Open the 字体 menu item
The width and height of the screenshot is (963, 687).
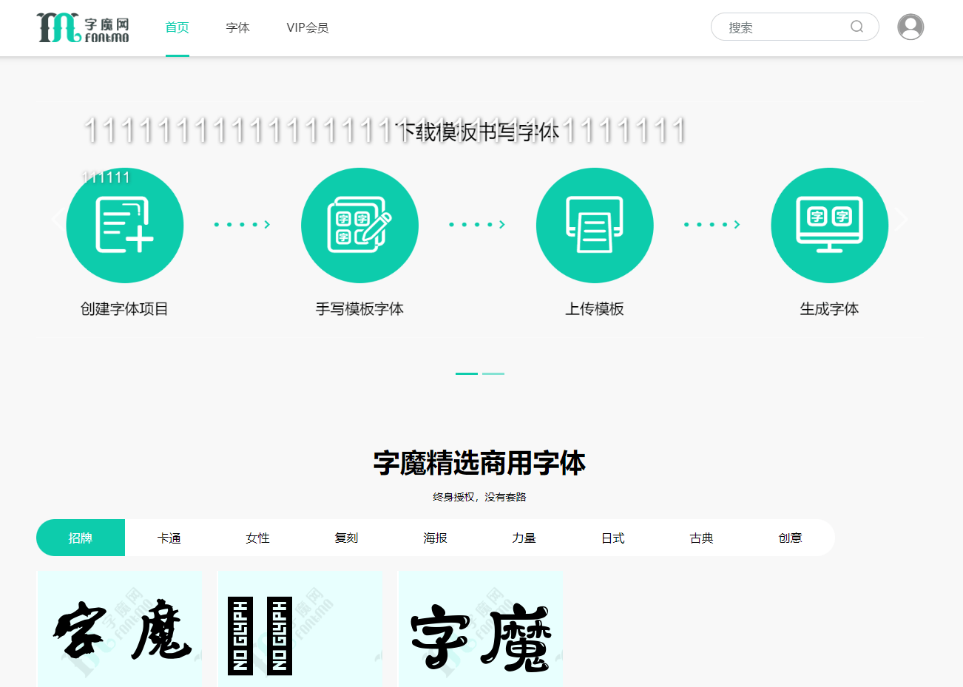coord(237,27)
